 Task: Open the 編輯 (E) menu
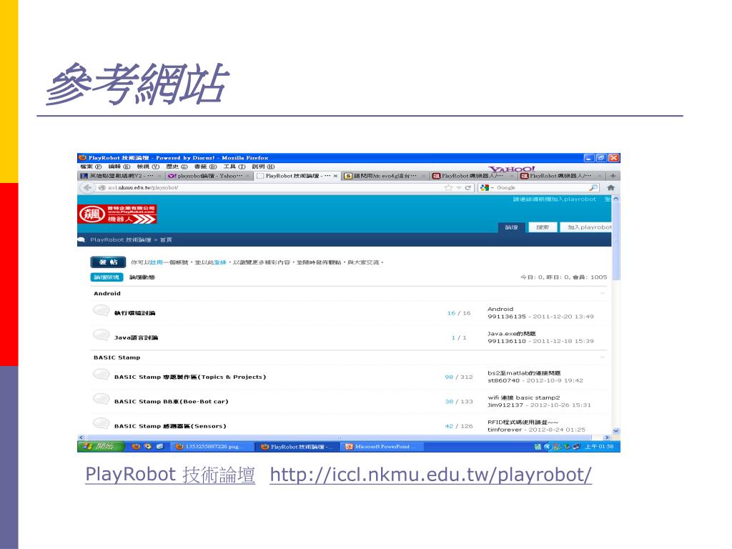click(119, 167)
